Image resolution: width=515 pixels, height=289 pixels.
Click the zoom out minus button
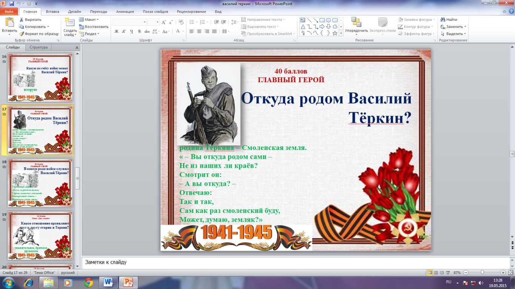(466, 272)
